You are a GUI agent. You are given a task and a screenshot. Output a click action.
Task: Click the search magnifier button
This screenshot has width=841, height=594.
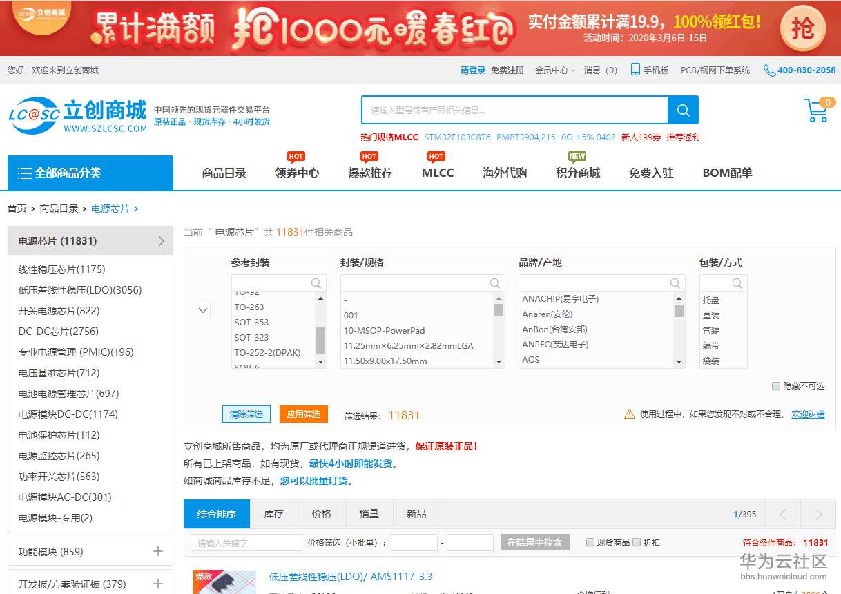(x=683, y=110)
